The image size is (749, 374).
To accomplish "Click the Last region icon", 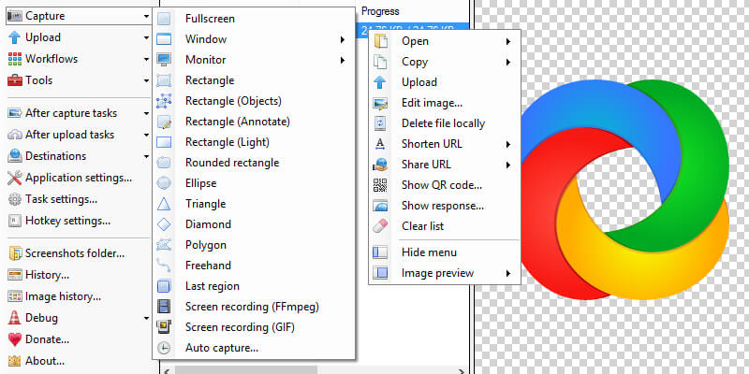I will coord(164,286).
